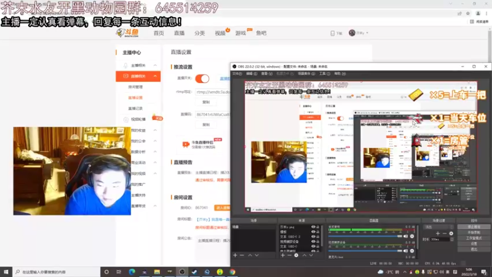Launch Microsoft Edge from taskbar
Screen dimensions: 492x277
(x=132, y=271)
